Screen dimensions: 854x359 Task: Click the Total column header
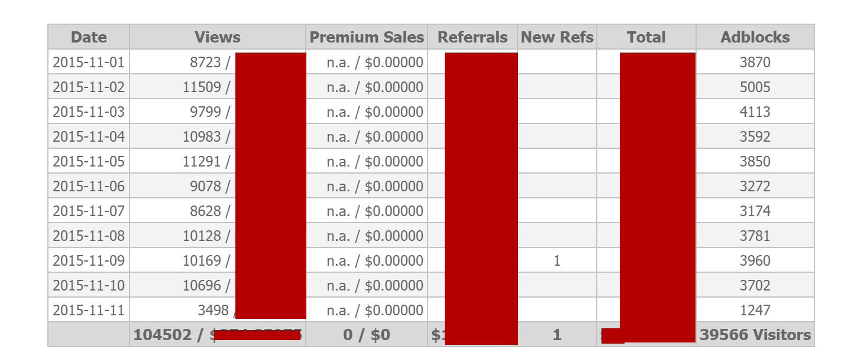click(646, 37)
